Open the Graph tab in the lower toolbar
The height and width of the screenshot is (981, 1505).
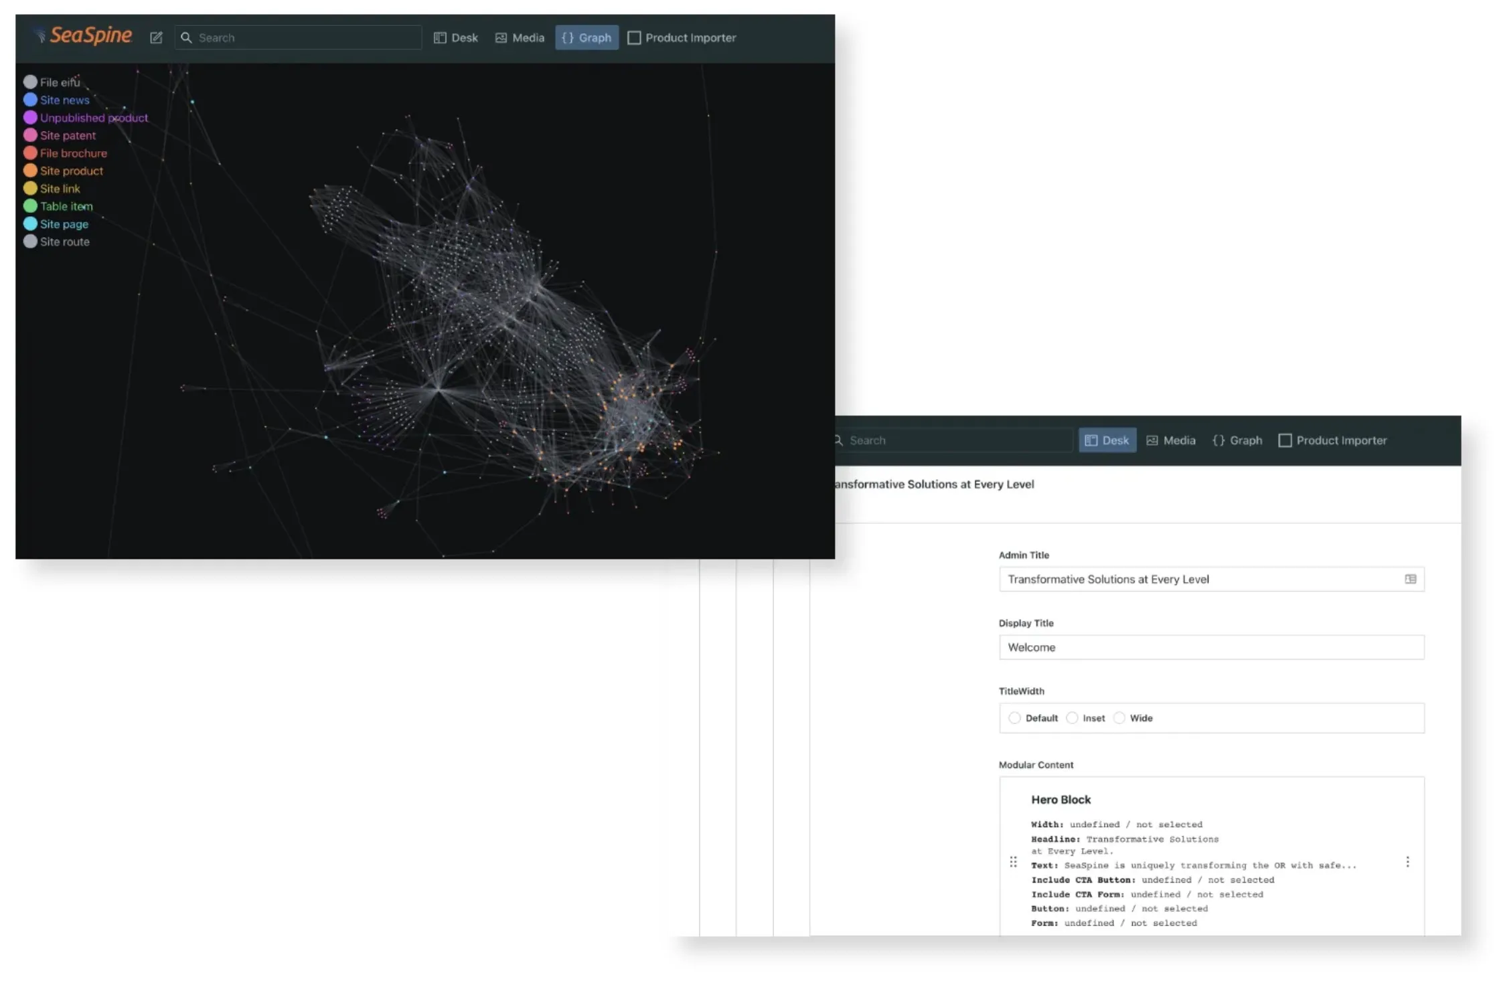pos(1237,440)
